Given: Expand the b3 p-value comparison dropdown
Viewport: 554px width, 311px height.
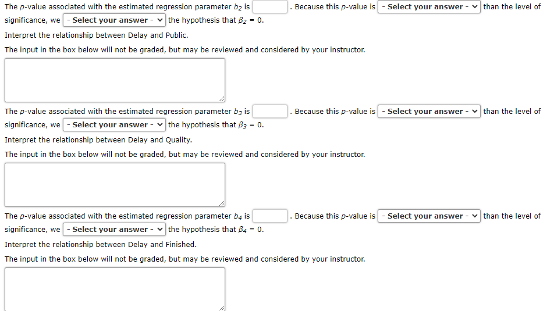Looking at the screenshot, I should (429, 111).
